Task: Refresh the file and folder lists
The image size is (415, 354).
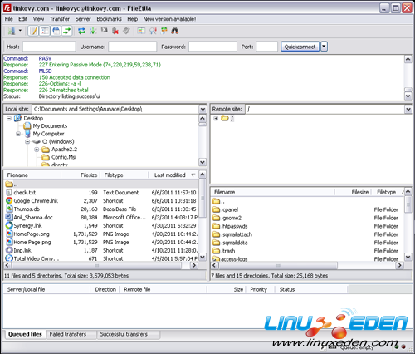Action: pos(81,31)
